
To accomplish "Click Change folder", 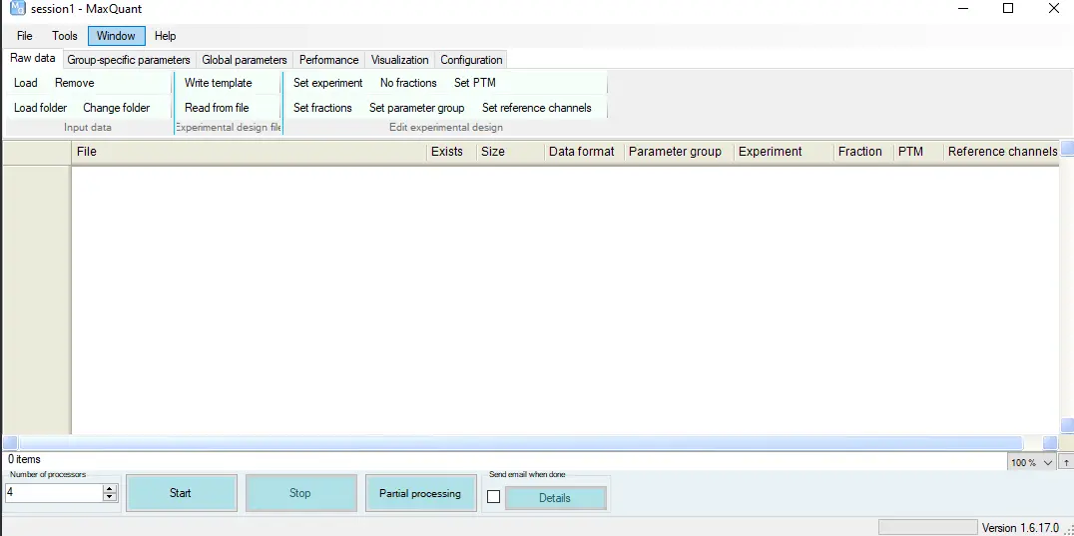I will pos(117,108).
